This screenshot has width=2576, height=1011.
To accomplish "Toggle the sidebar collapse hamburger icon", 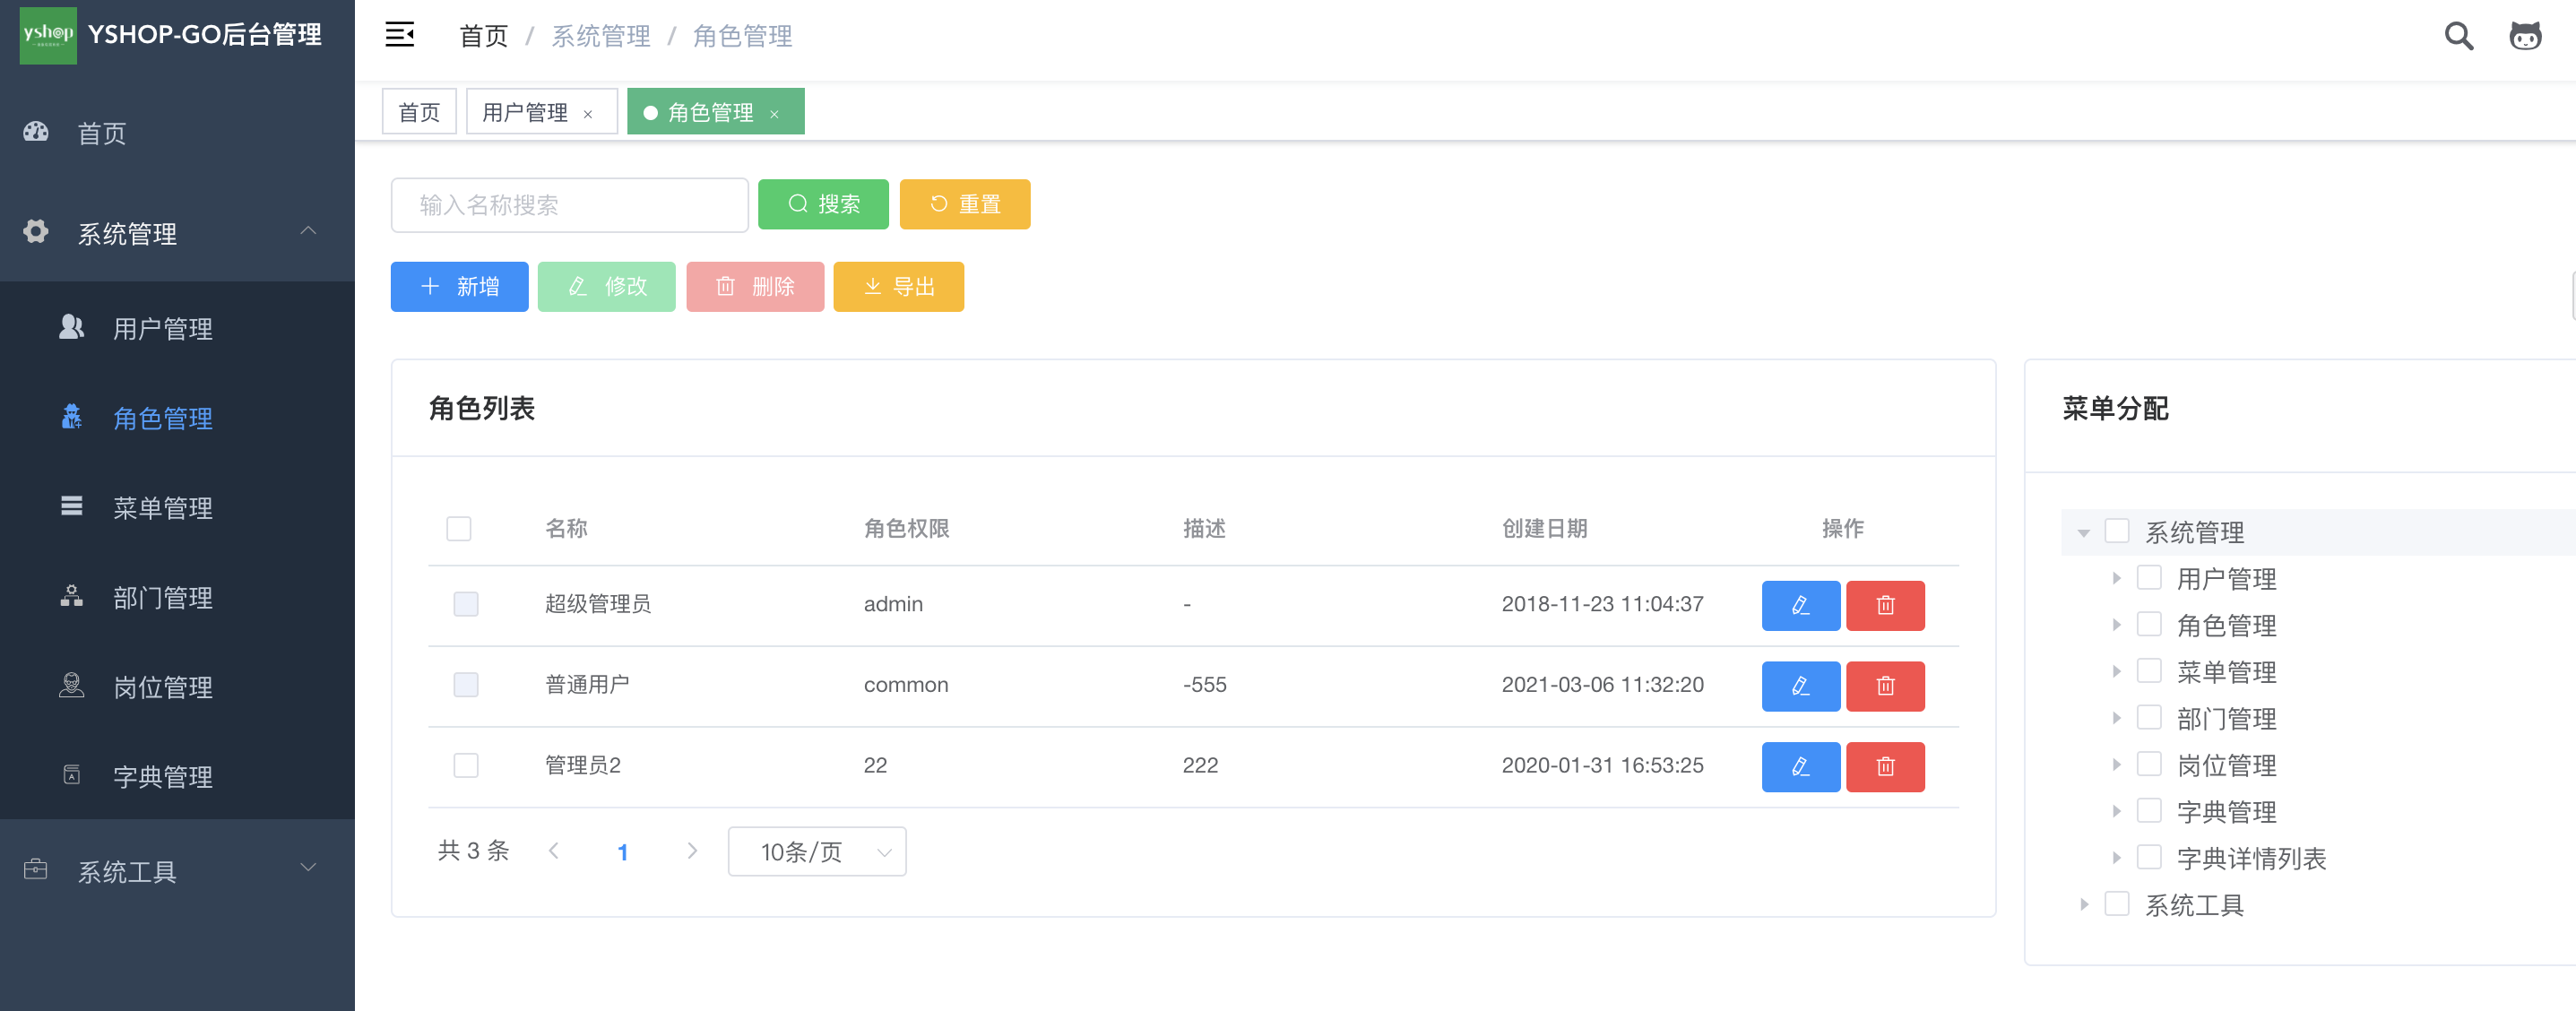I will pyautogui.click(x=400, y=35).
